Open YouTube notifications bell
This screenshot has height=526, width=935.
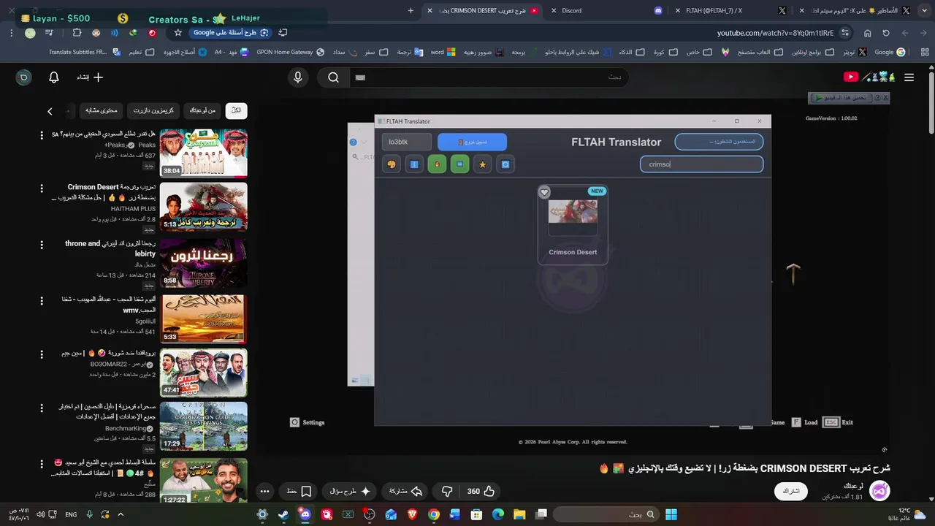click(53, 77)
